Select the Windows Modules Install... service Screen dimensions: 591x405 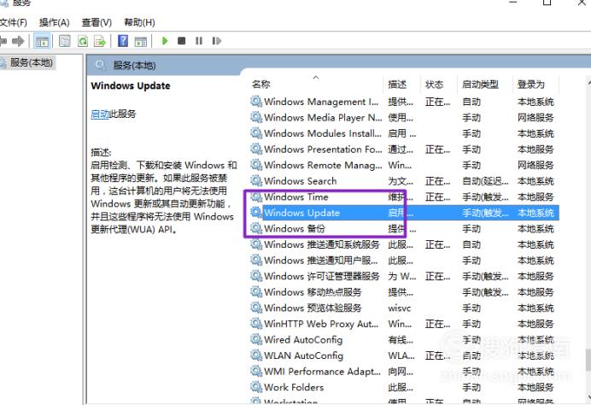[404, 133]
